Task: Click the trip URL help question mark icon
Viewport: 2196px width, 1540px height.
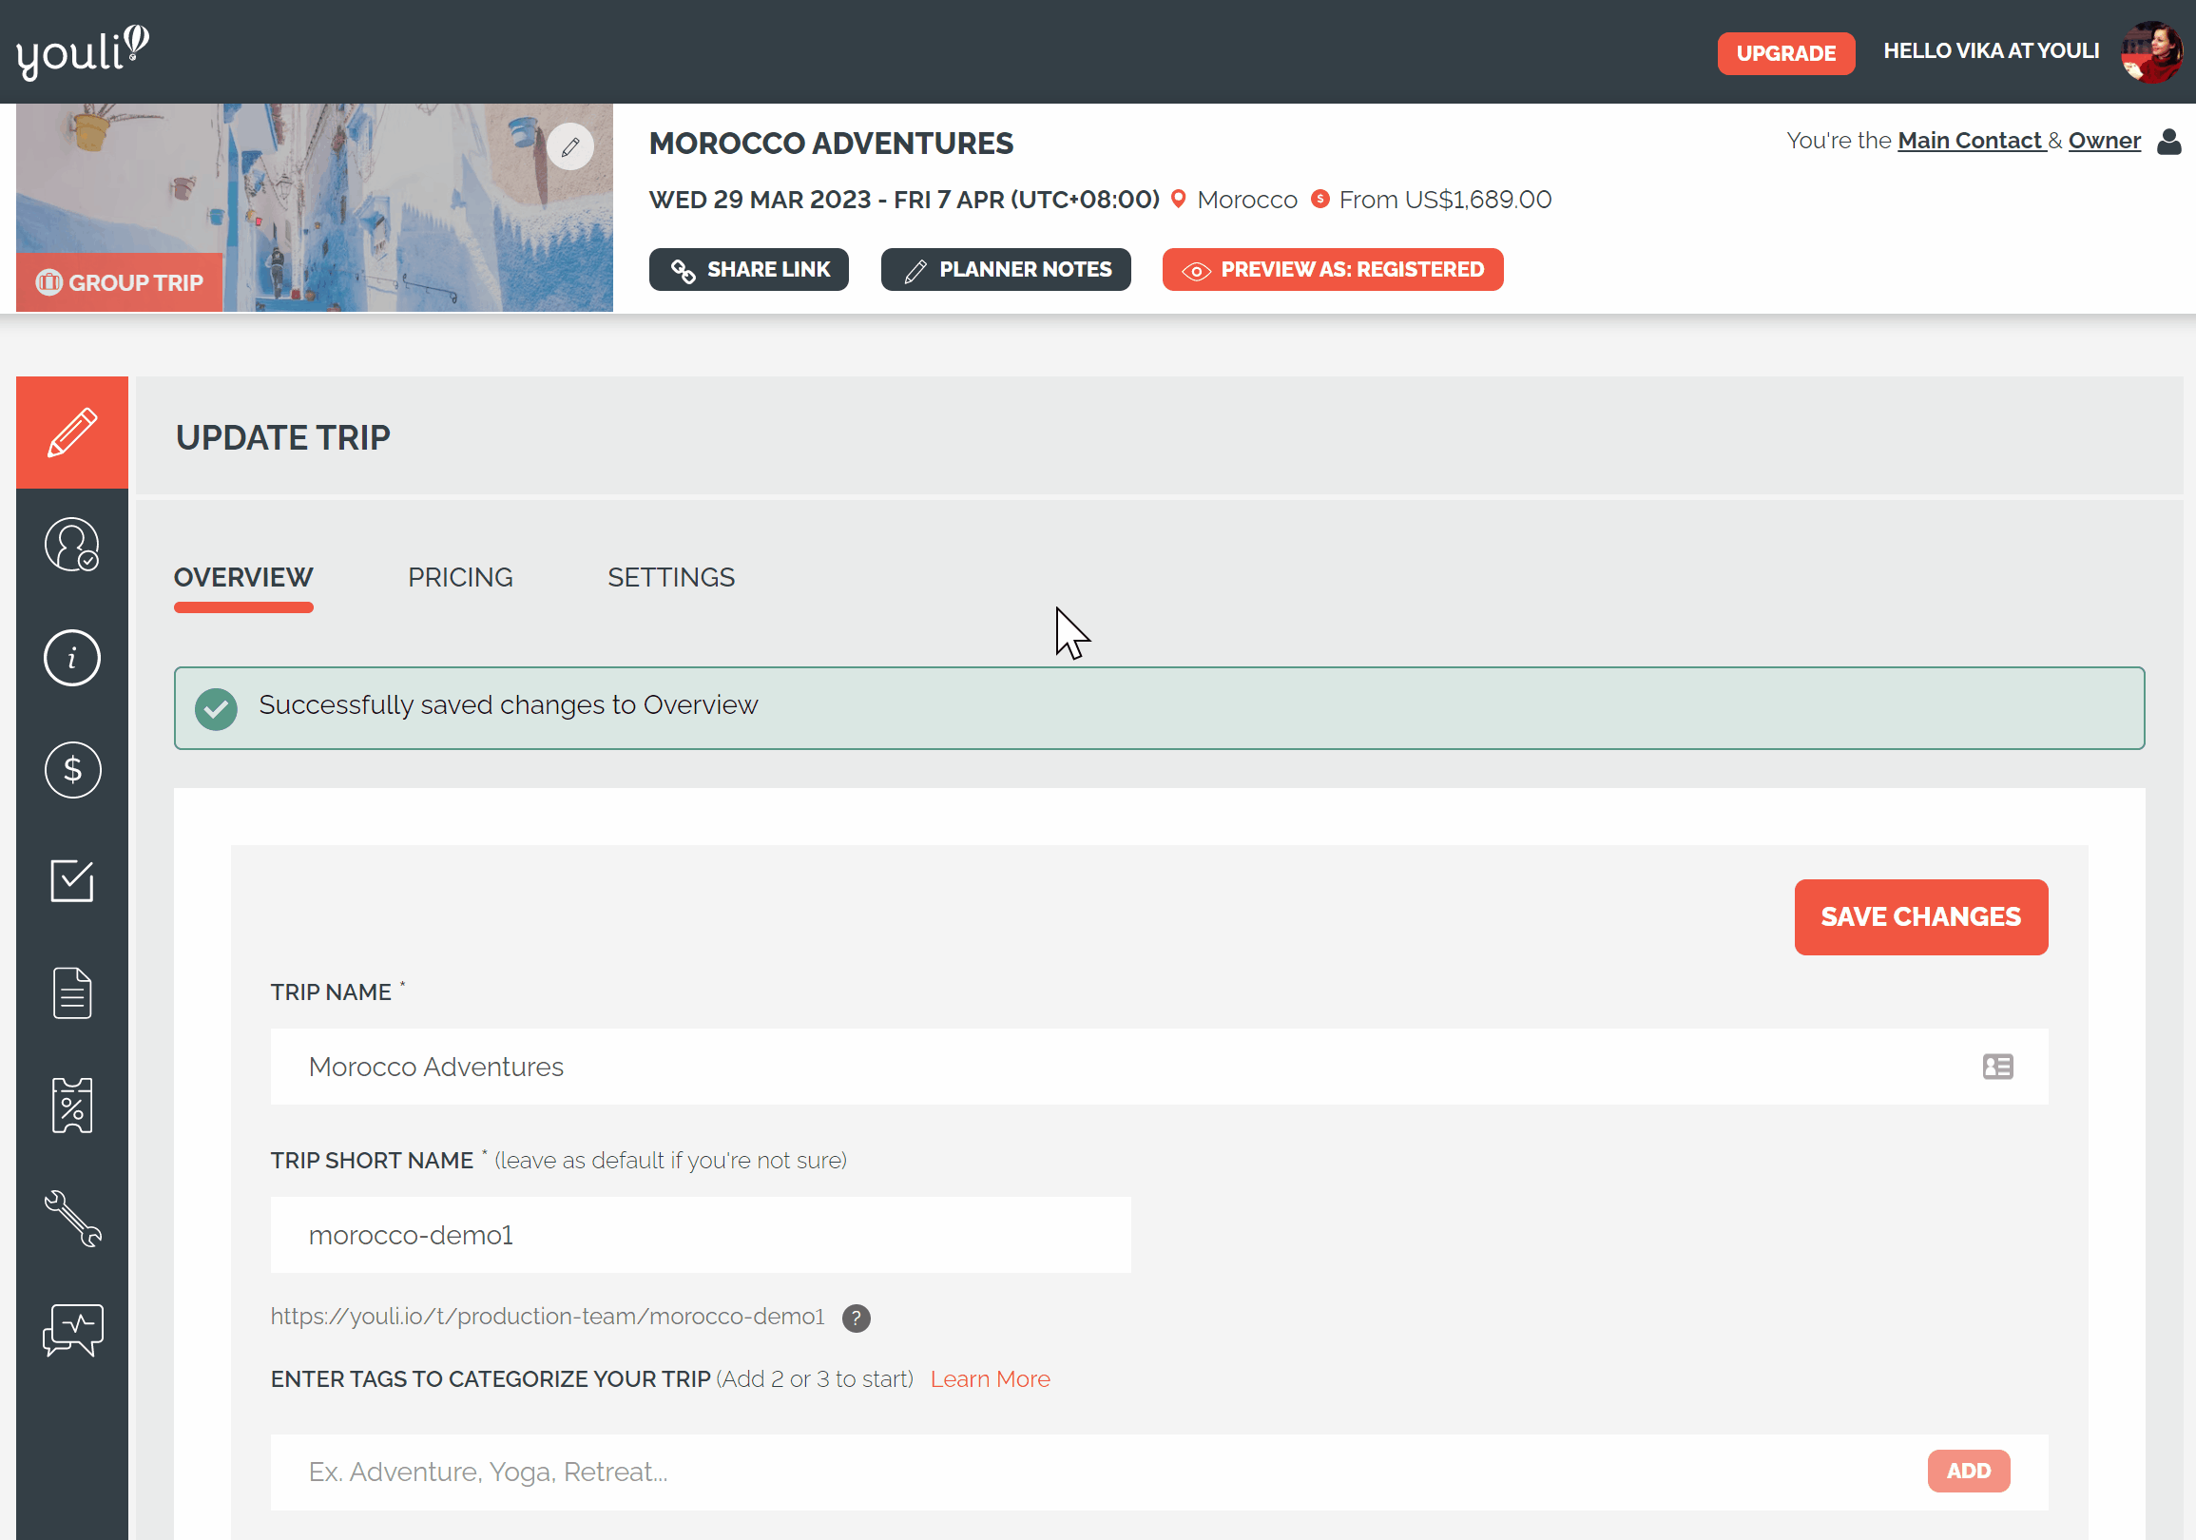Action: [857, 1319]
